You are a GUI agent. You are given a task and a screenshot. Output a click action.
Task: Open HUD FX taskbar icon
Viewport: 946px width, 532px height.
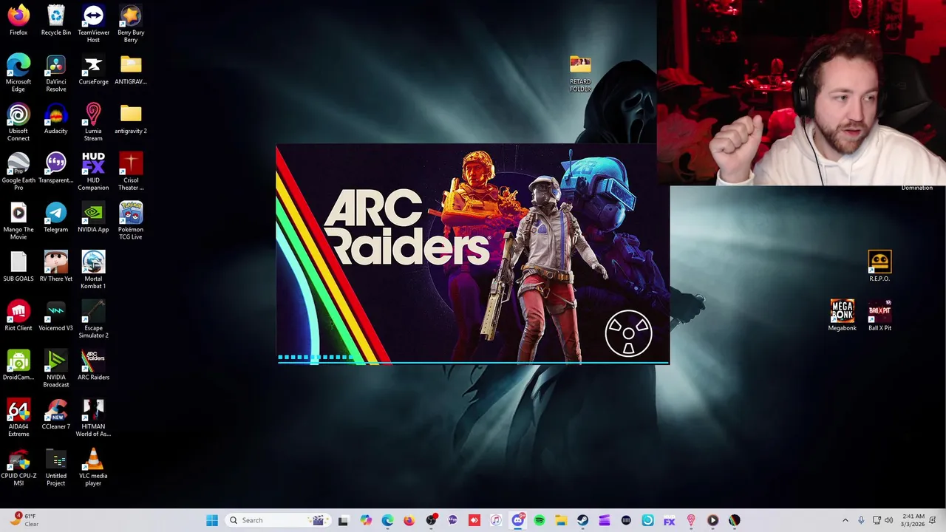point(670,520)
